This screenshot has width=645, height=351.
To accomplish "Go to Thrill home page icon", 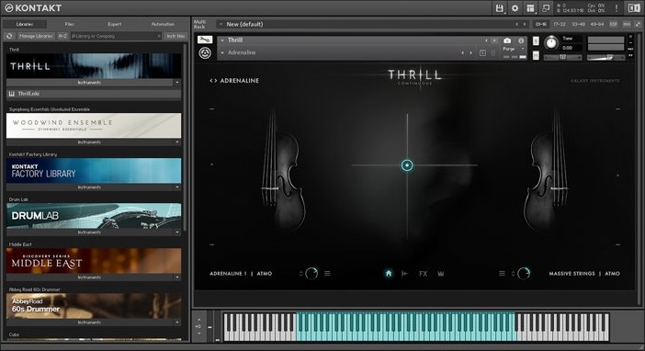I will [389, 273].
